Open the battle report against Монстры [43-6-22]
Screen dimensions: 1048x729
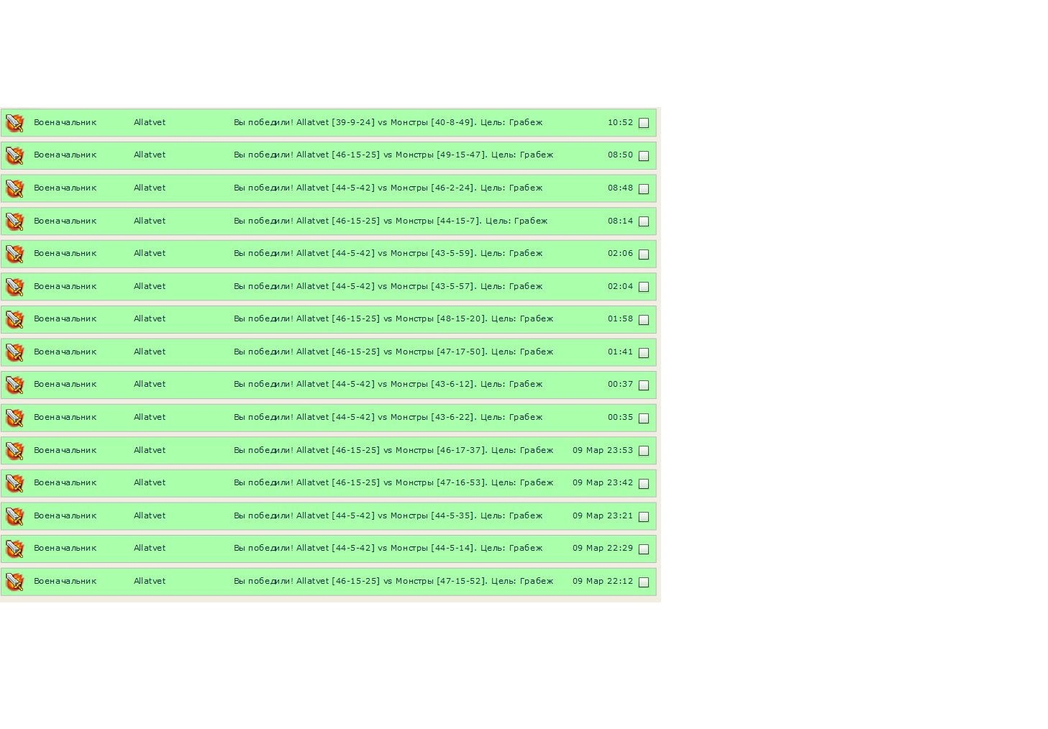[x=388, y=417]
